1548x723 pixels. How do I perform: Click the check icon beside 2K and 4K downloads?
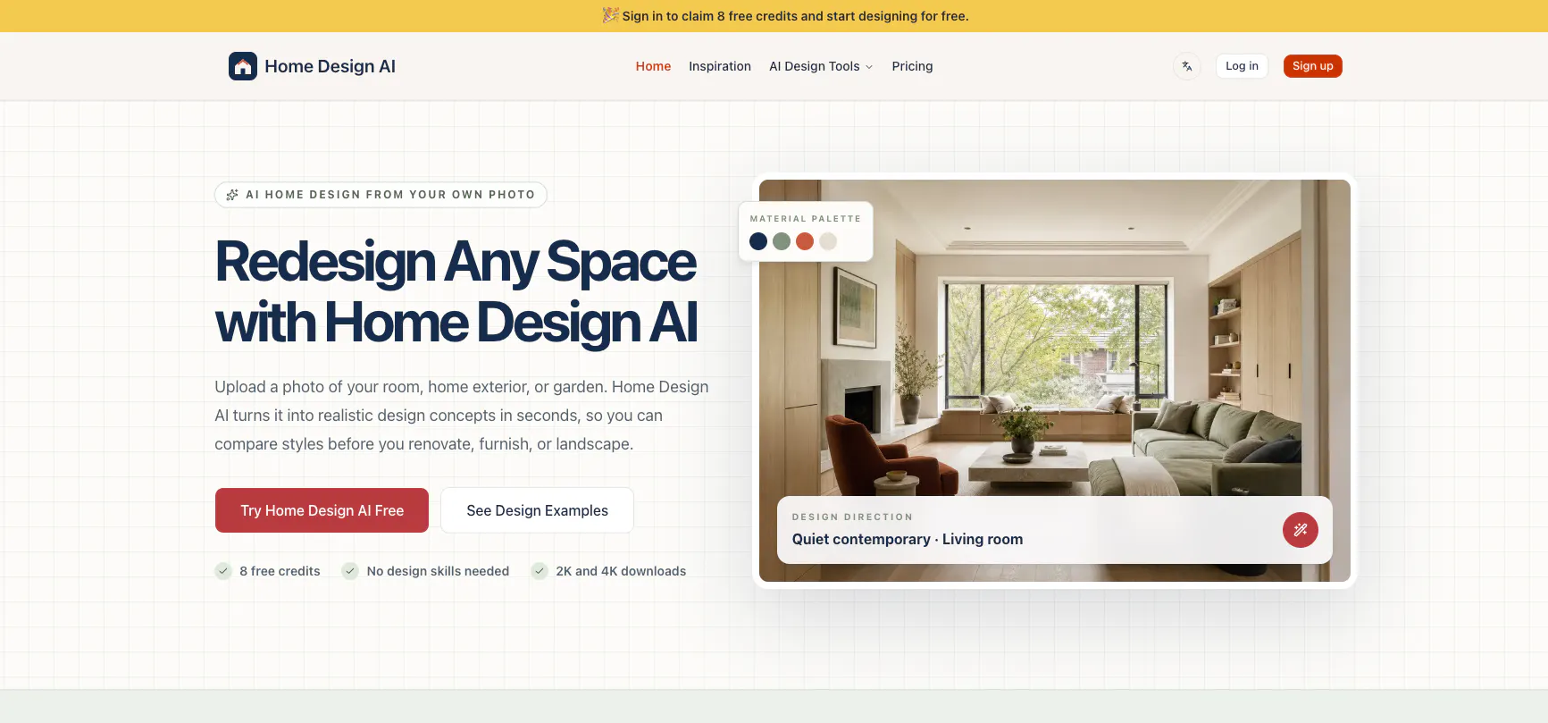pos(540,571)
